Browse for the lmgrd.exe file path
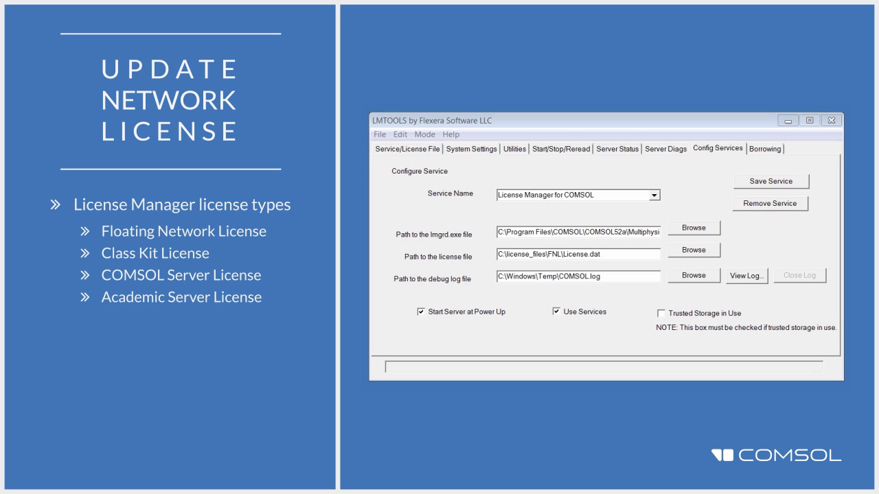 694,228
